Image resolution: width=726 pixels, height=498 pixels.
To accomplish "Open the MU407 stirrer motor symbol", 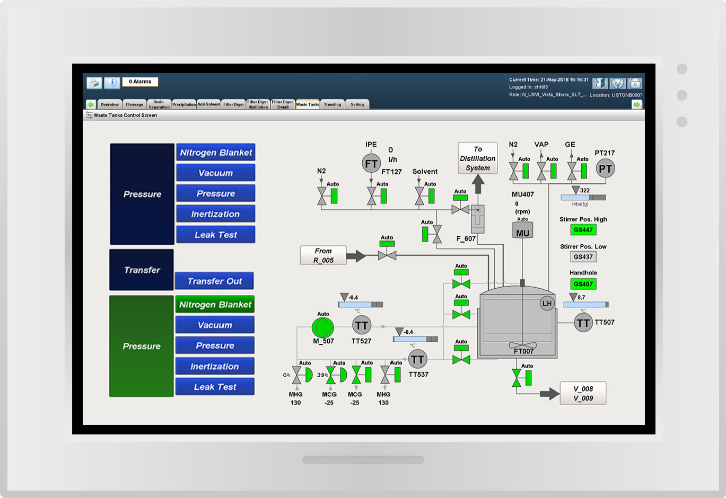I will 522,230.
